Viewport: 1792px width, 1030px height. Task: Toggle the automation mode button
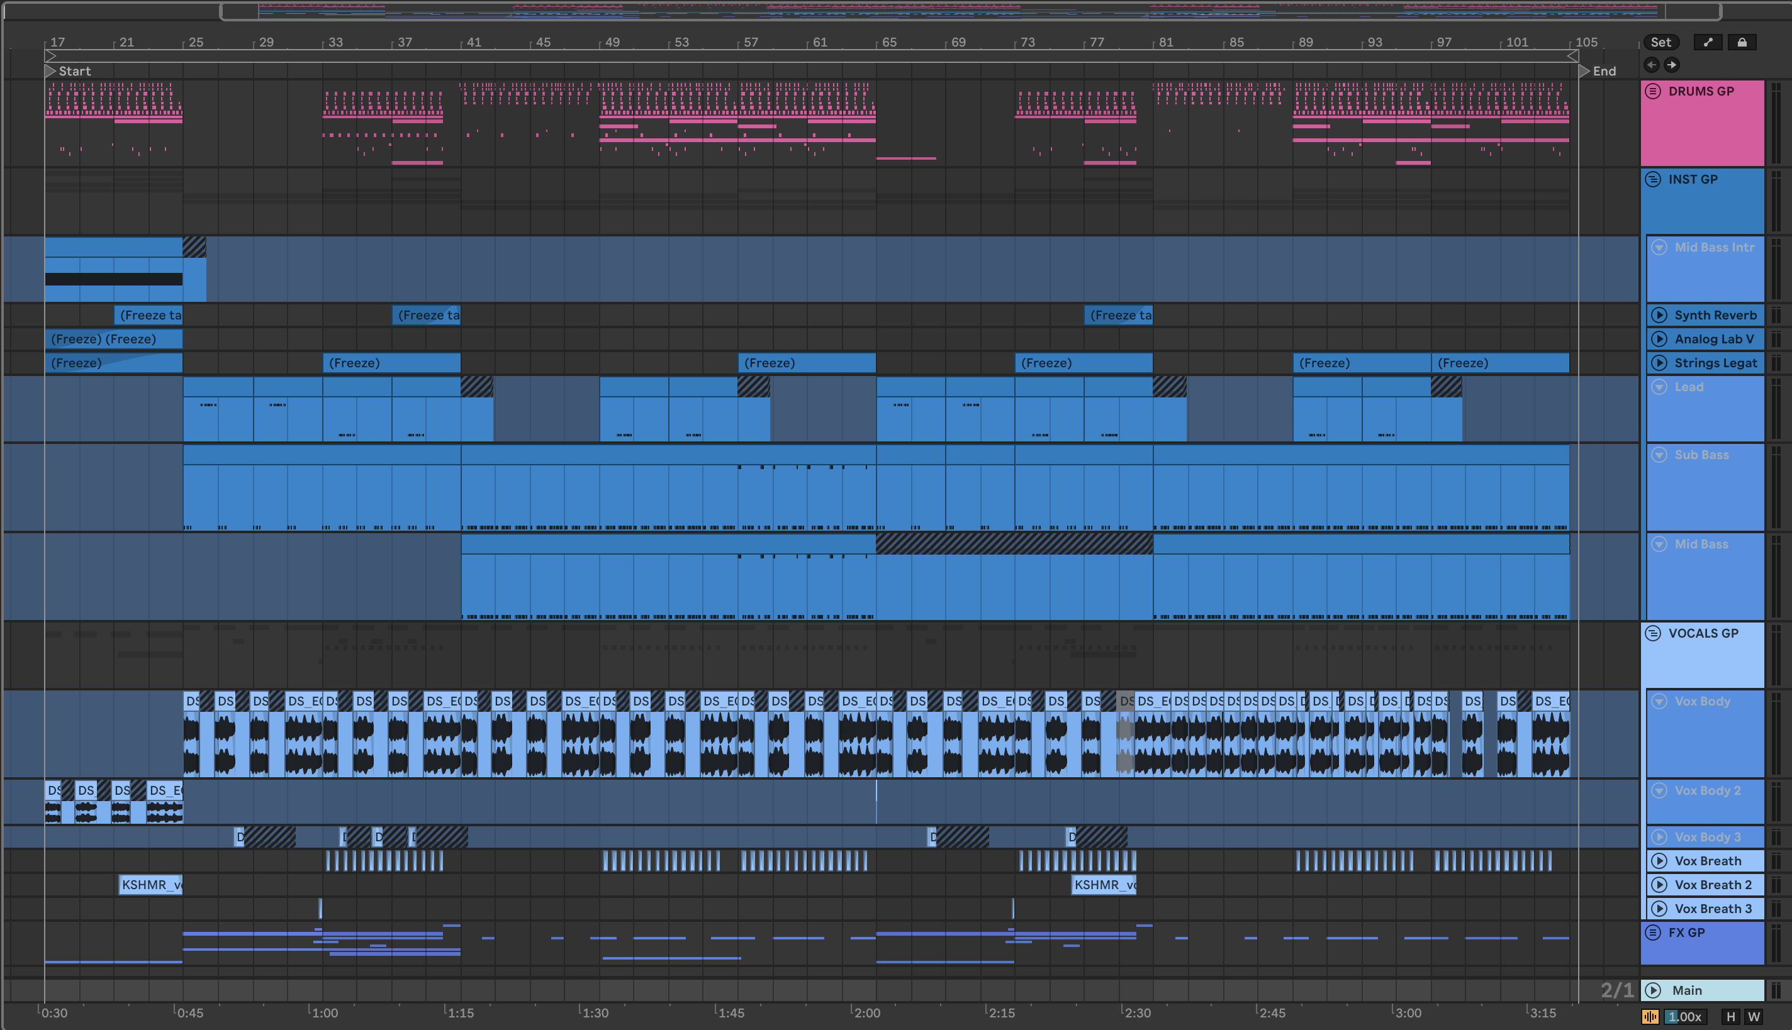pyautogui.click(x=1708, y=43)
